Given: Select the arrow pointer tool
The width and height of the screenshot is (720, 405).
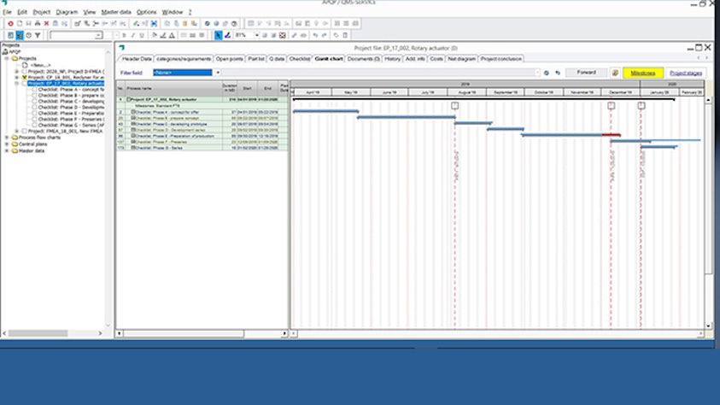Looking at the screenshot, I should click(218, 35).
